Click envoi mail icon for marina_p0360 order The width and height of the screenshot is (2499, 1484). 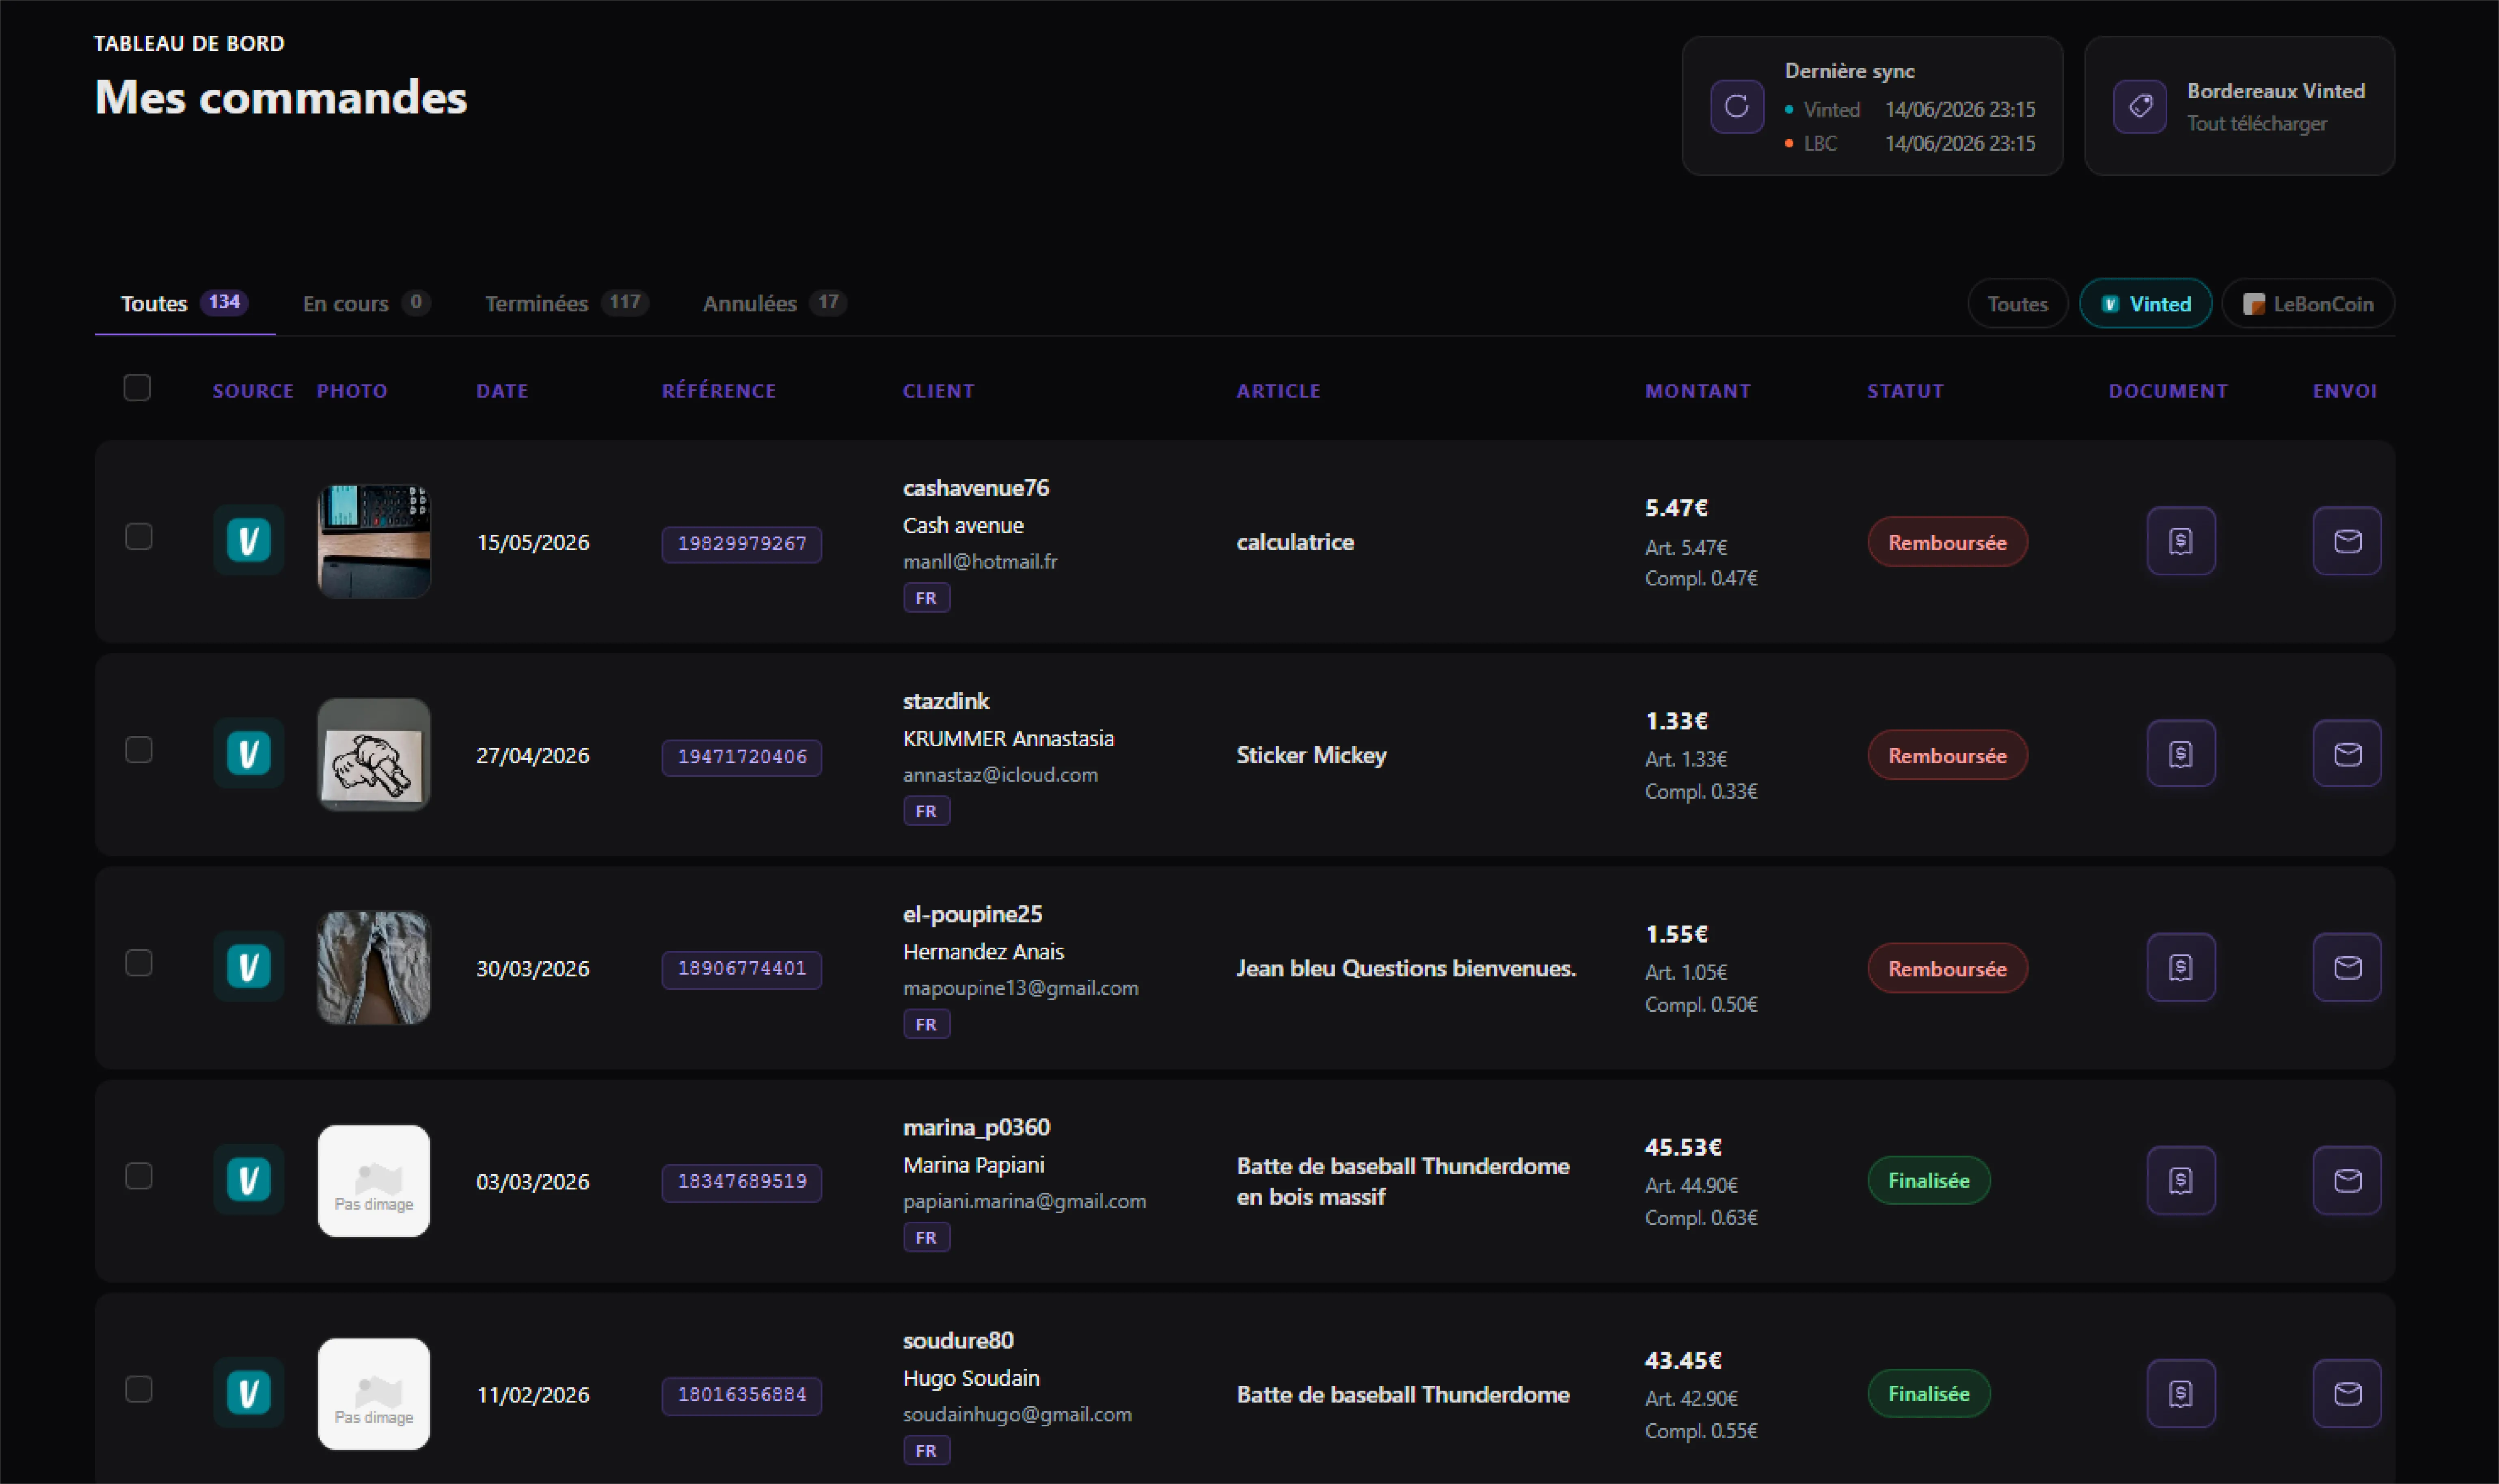(2347, 1180)
